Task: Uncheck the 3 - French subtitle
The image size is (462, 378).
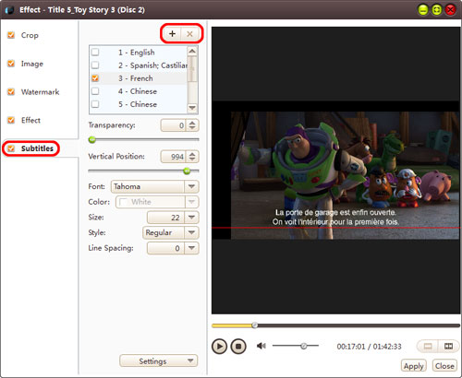Action: 95,78
